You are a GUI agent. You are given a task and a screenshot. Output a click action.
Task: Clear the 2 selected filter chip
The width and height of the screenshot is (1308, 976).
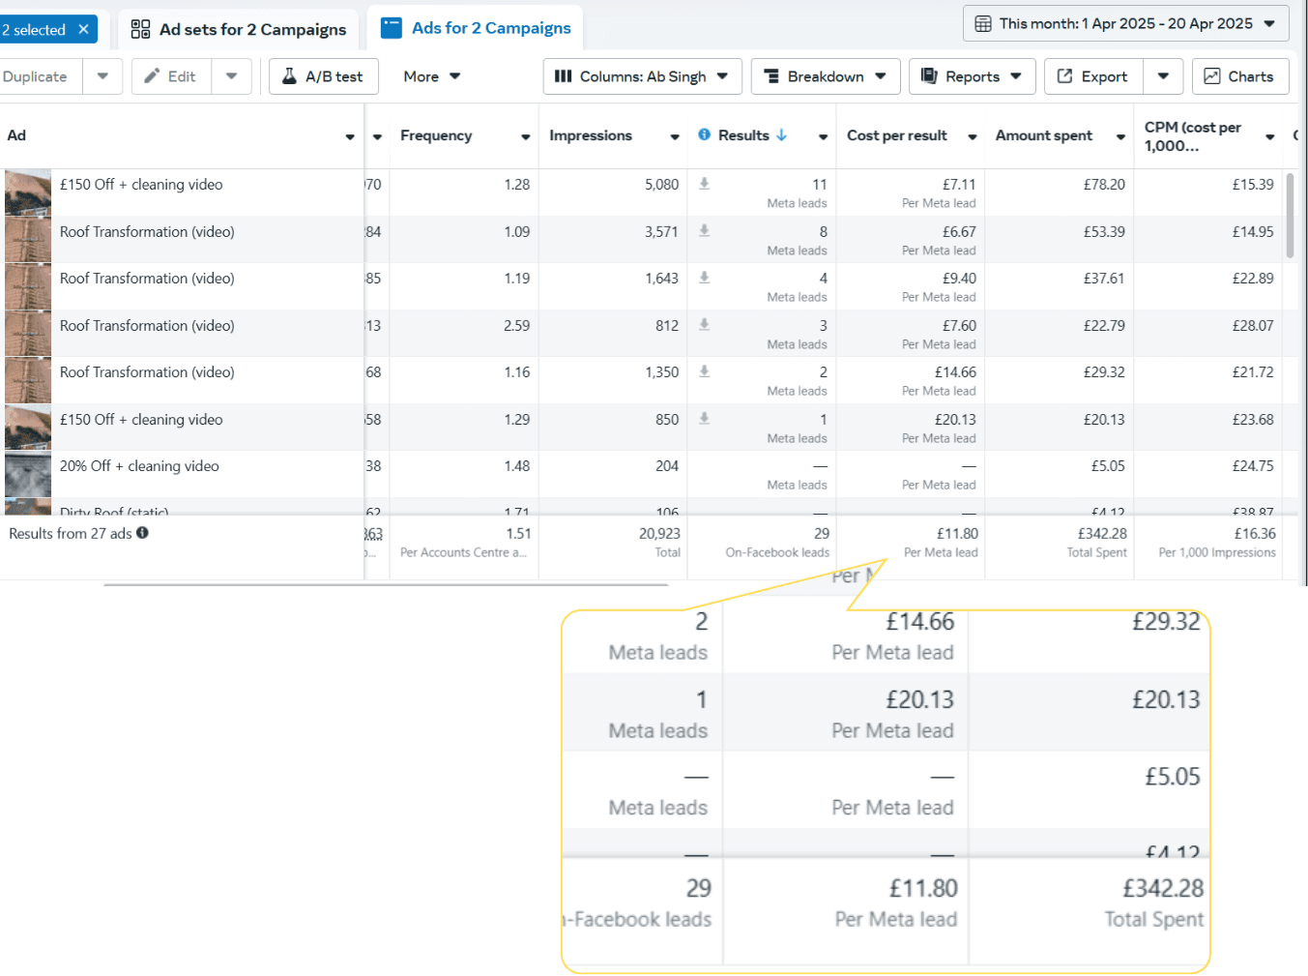(x=83, y=29)
